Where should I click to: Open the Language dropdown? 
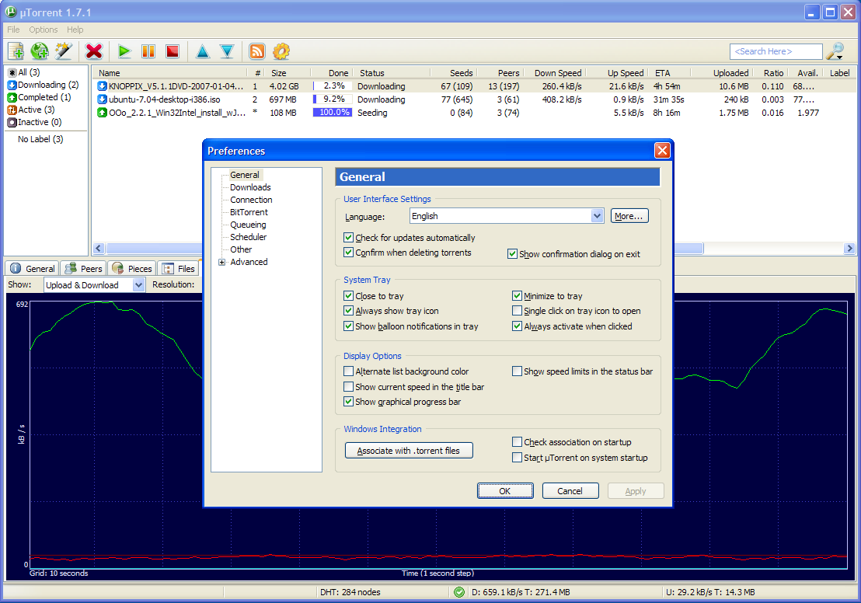[507, 216]
